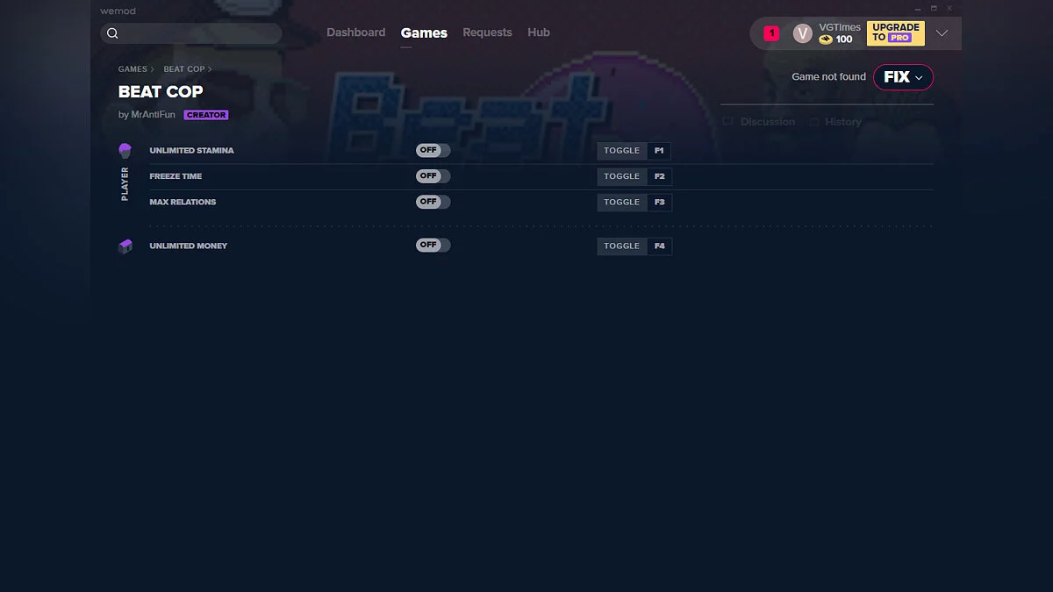Open the Dashboard tab
This screenshot has width=1053, height=592.
coord(356,32)
